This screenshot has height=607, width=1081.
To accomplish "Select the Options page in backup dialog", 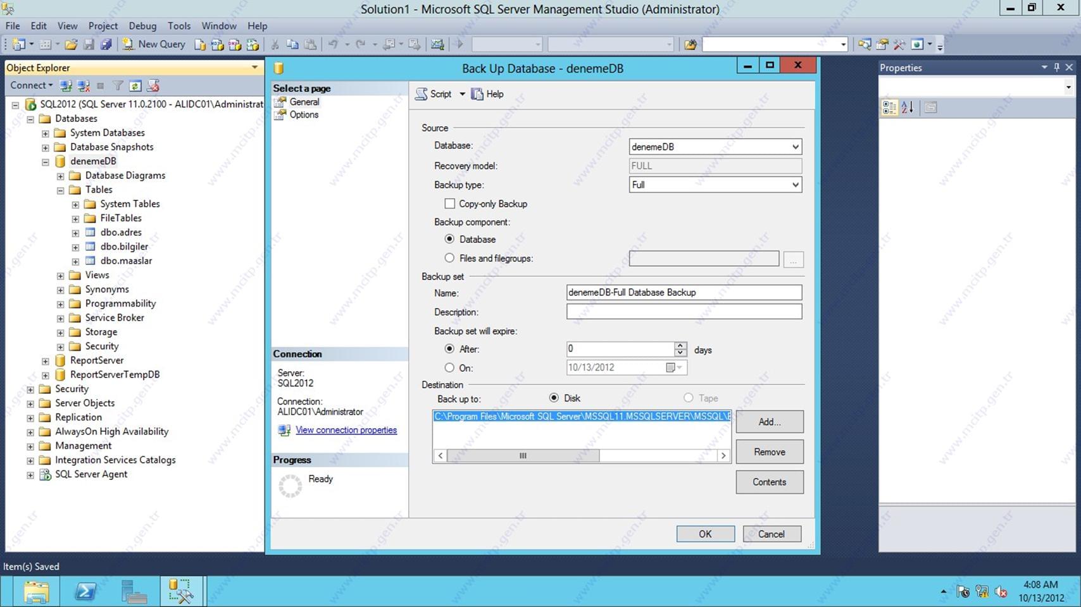I will click(304, 114).
